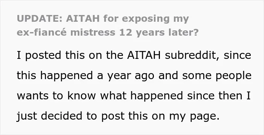Screen dimensions: 264x135
Task: Click the word ex-fiancé in the heading
Action: (42, 33)
